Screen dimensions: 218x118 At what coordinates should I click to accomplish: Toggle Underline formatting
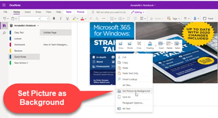(67, 19)
